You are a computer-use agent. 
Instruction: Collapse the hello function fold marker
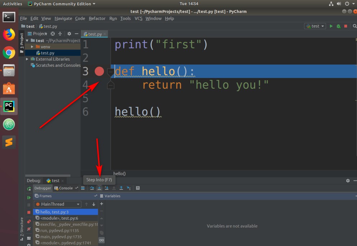[110, 72]
